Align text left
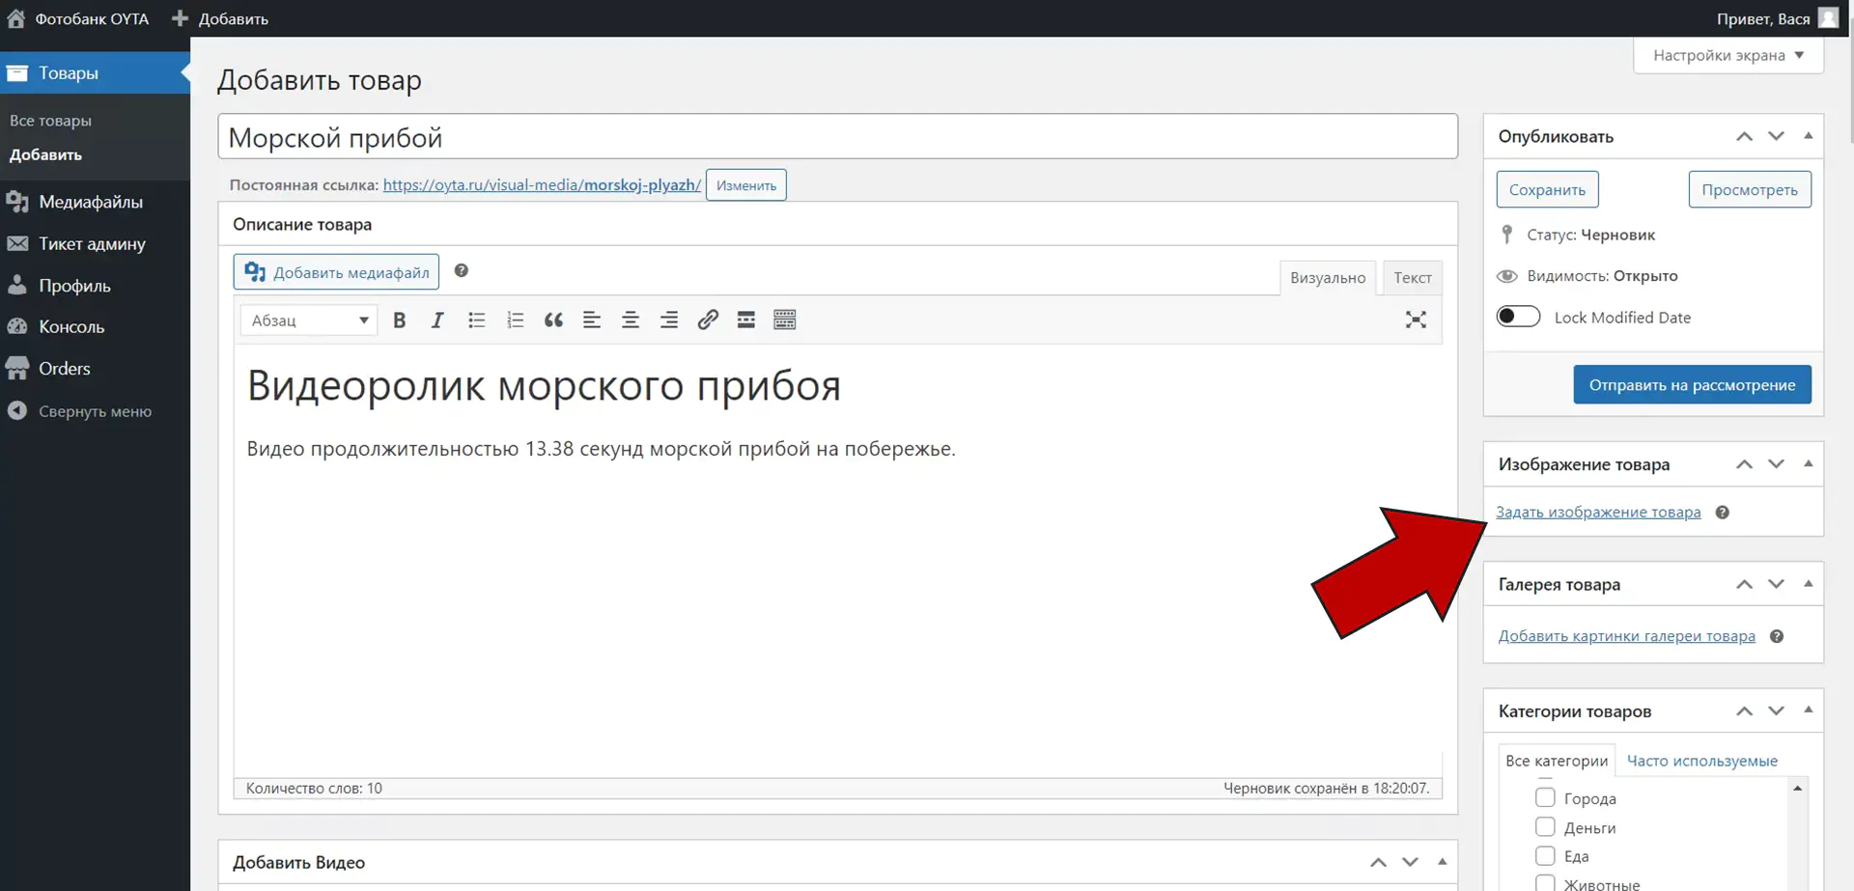The width and height of the screenshot is (1854, 891). [x=592, y=320]
